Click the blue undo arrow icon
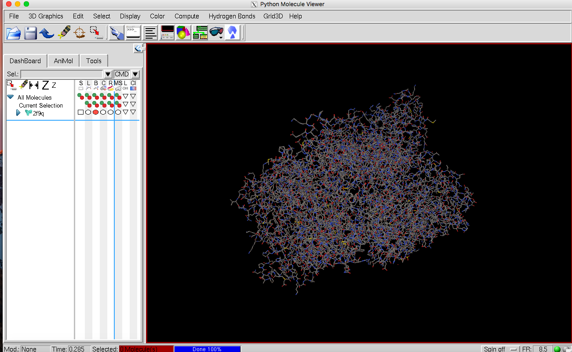Image resolution: width=572 pixels, height=352 pixels. click(x=47, y=33)
